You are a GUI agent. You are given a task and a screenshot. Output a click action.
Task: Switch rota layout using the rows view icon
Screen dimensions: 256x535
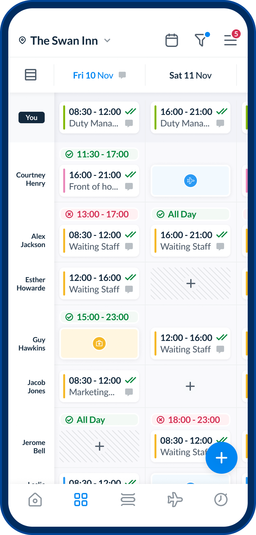tap(31, 75)
